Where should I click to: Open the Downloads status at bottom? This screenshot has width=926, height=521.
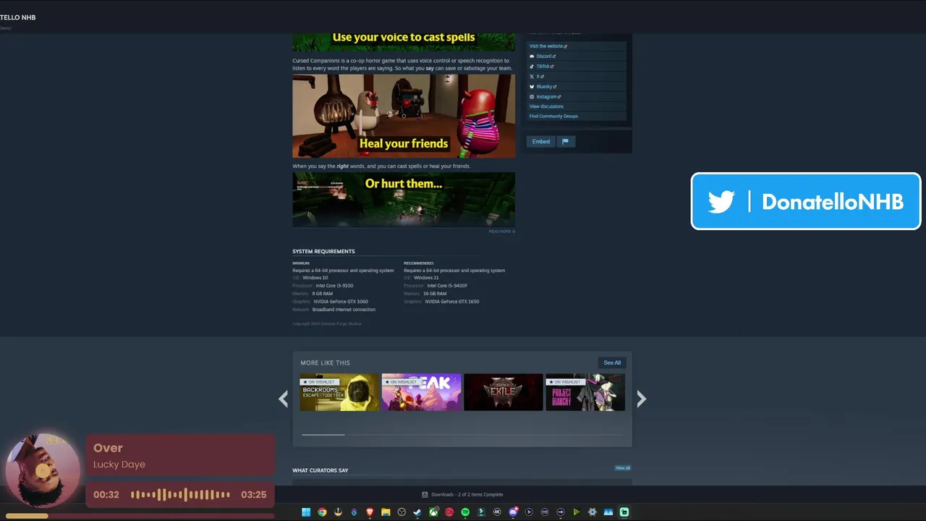(x=462, y=495)
